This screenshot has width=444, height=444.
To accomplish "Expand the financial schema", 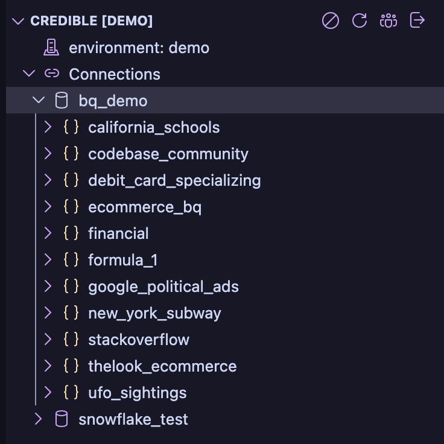I will pos(48,233).
